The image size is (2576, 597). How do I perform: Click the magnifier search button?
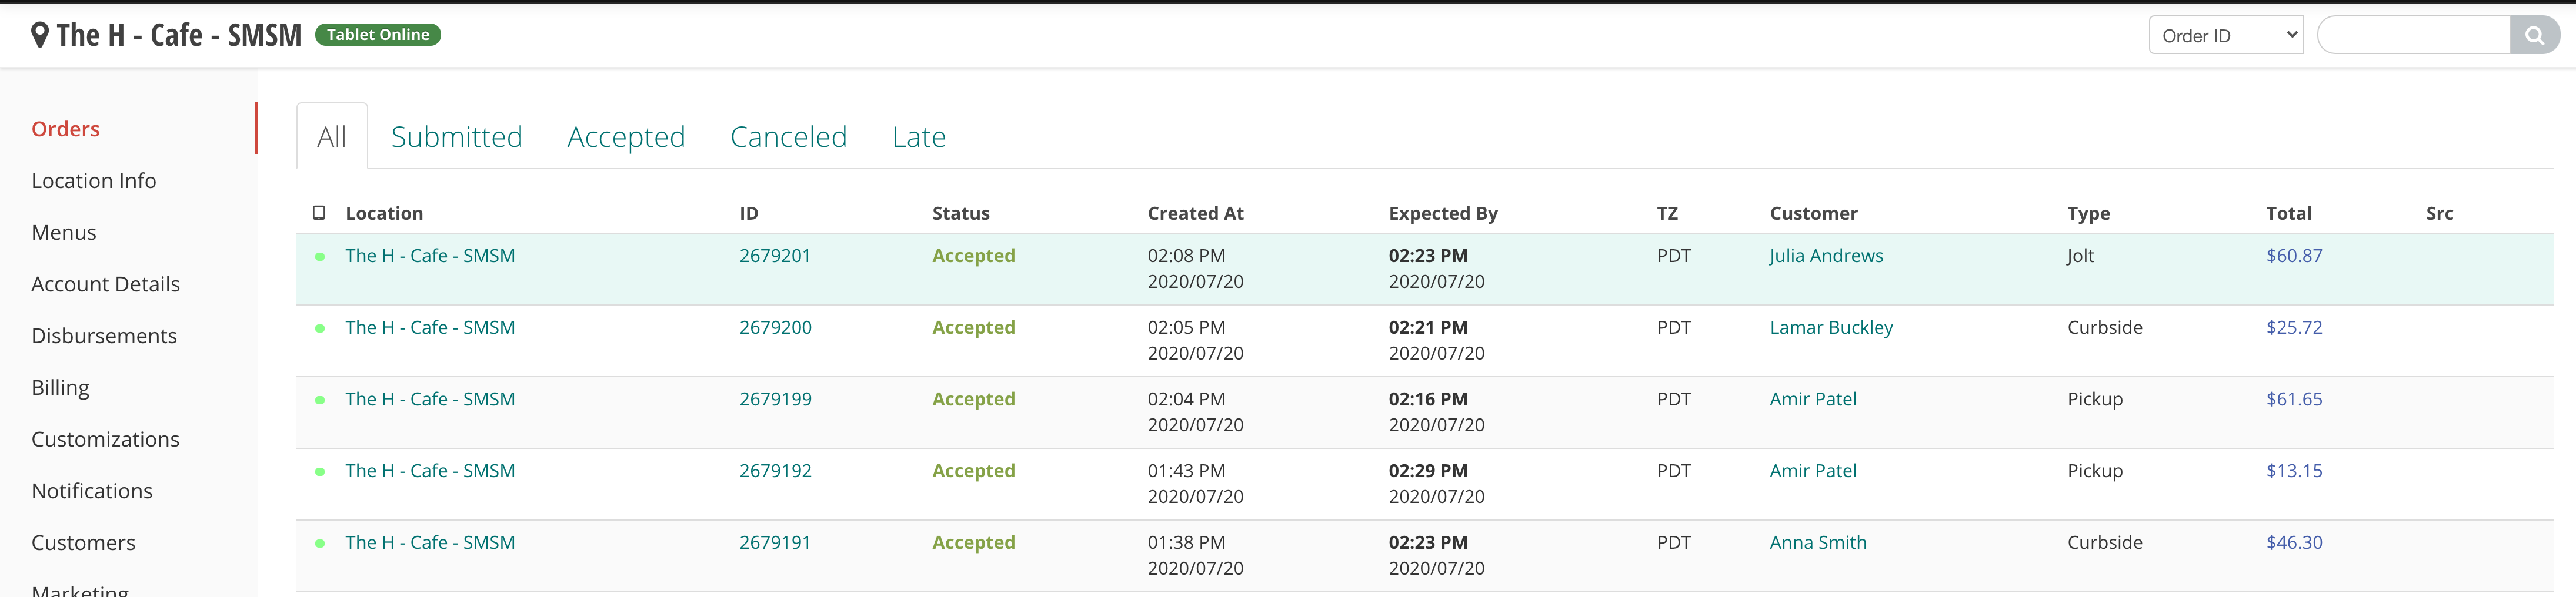click(2534, 36)
